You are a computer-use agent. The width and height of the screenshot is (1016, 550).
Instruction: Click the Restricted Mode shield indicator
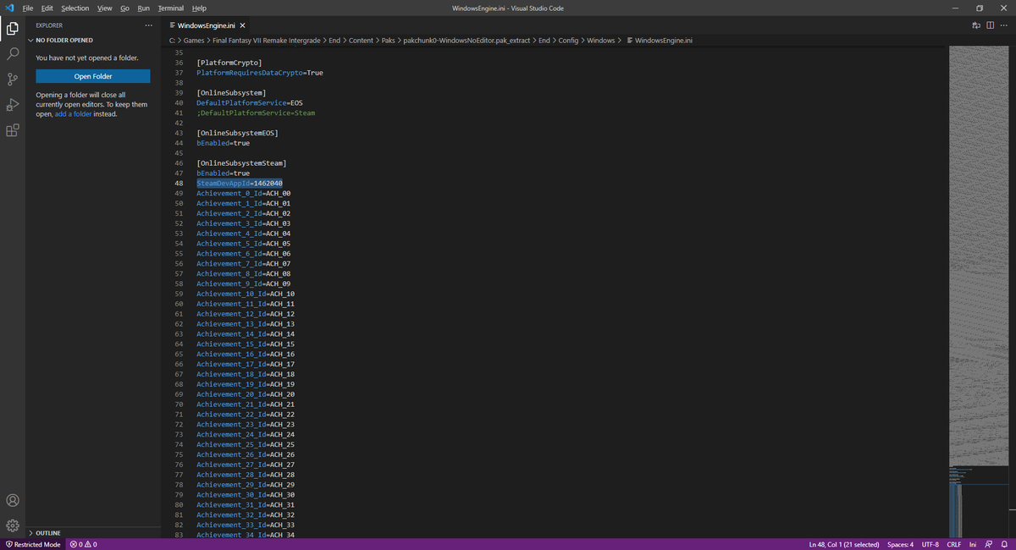33,544
